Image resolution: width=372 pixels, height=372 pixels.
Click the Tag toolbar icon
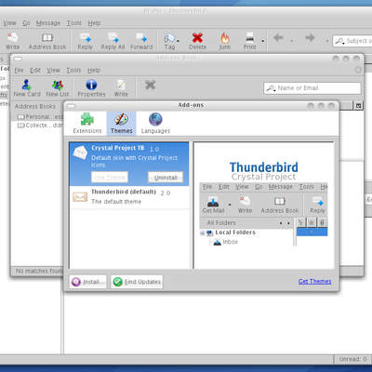click(169, 41)
